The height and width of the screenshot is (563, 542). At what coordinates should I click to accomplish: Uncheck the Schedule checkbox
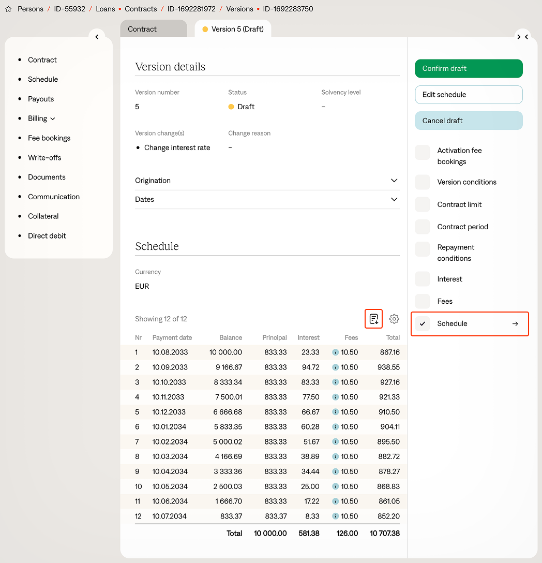click(423, 324)
